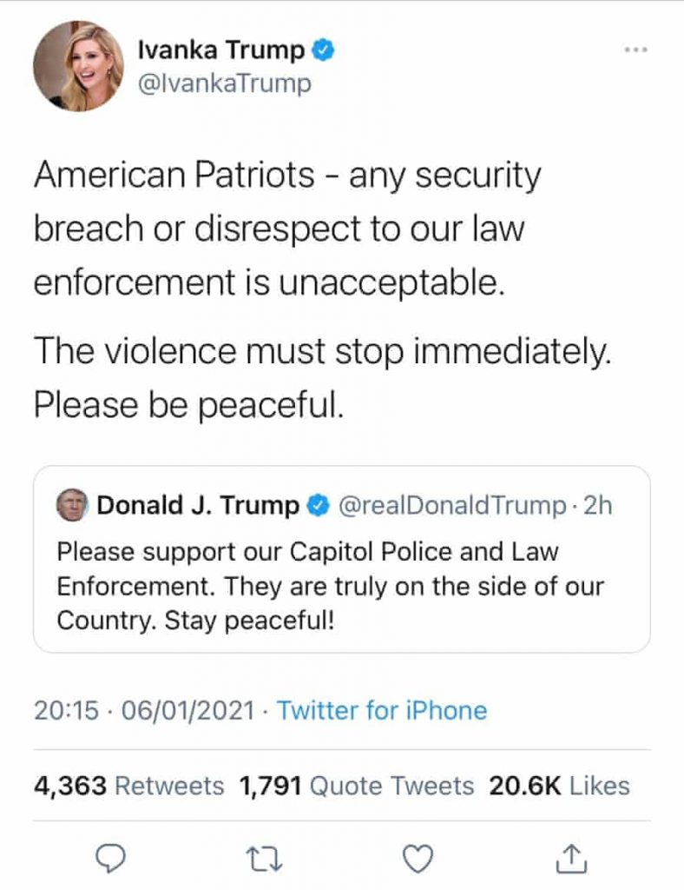Image resolution: width=684 pixels, height=890 pixels.
Task: Click the Donald J. Trump name in the quoted tweet
Action: [198, 506]
